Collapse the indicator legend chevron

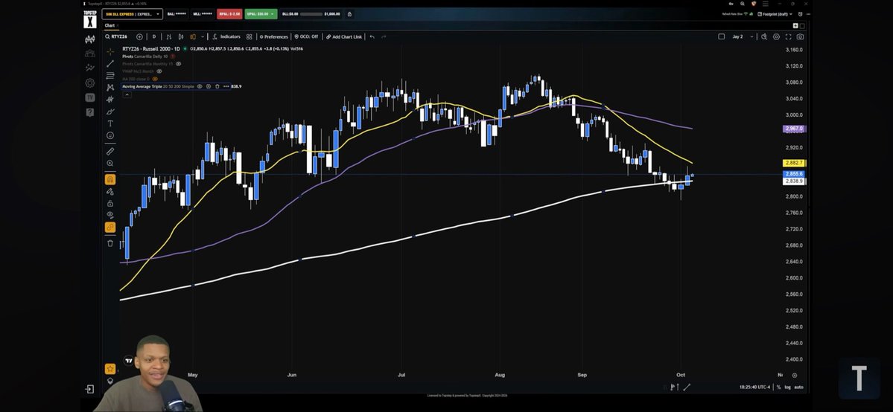127,94
